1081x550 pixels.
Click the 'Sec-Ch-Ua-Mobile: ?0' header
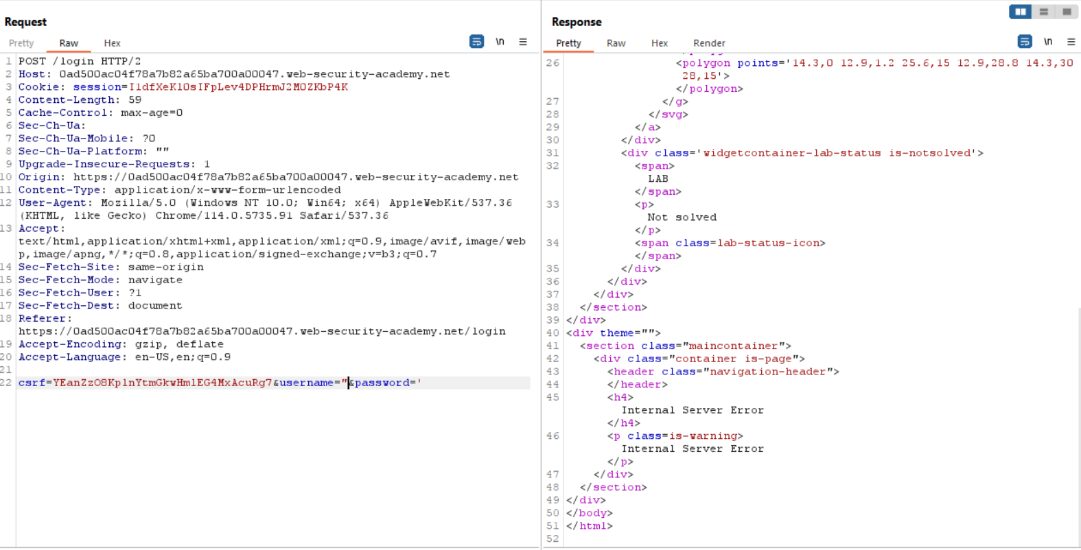[86, 139]
